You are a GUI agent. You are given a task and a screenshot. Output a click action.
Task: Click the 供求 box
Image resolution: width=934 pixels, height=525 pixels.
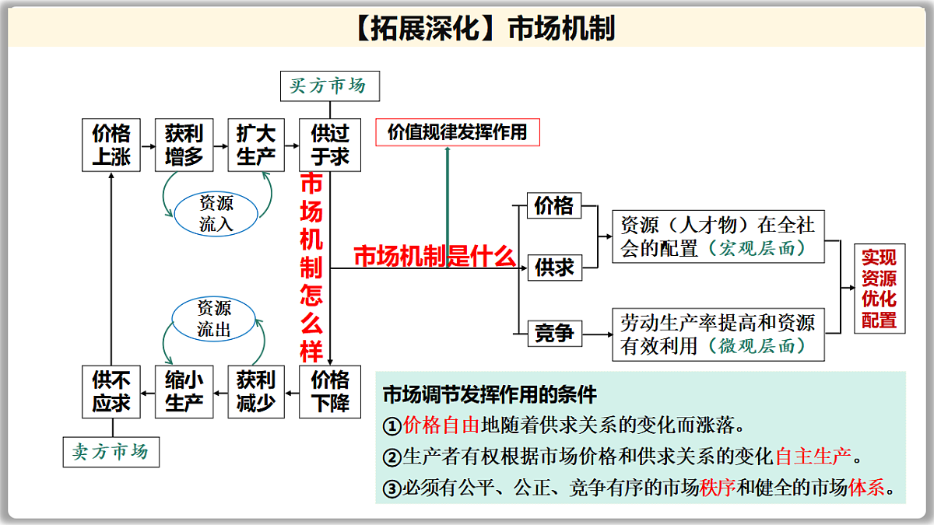[x=554, y=268]
